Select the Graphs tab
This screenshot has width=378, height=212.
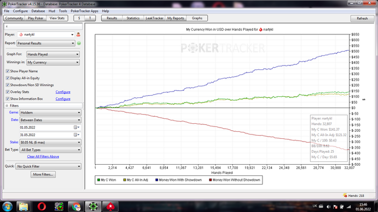point(197,18)
